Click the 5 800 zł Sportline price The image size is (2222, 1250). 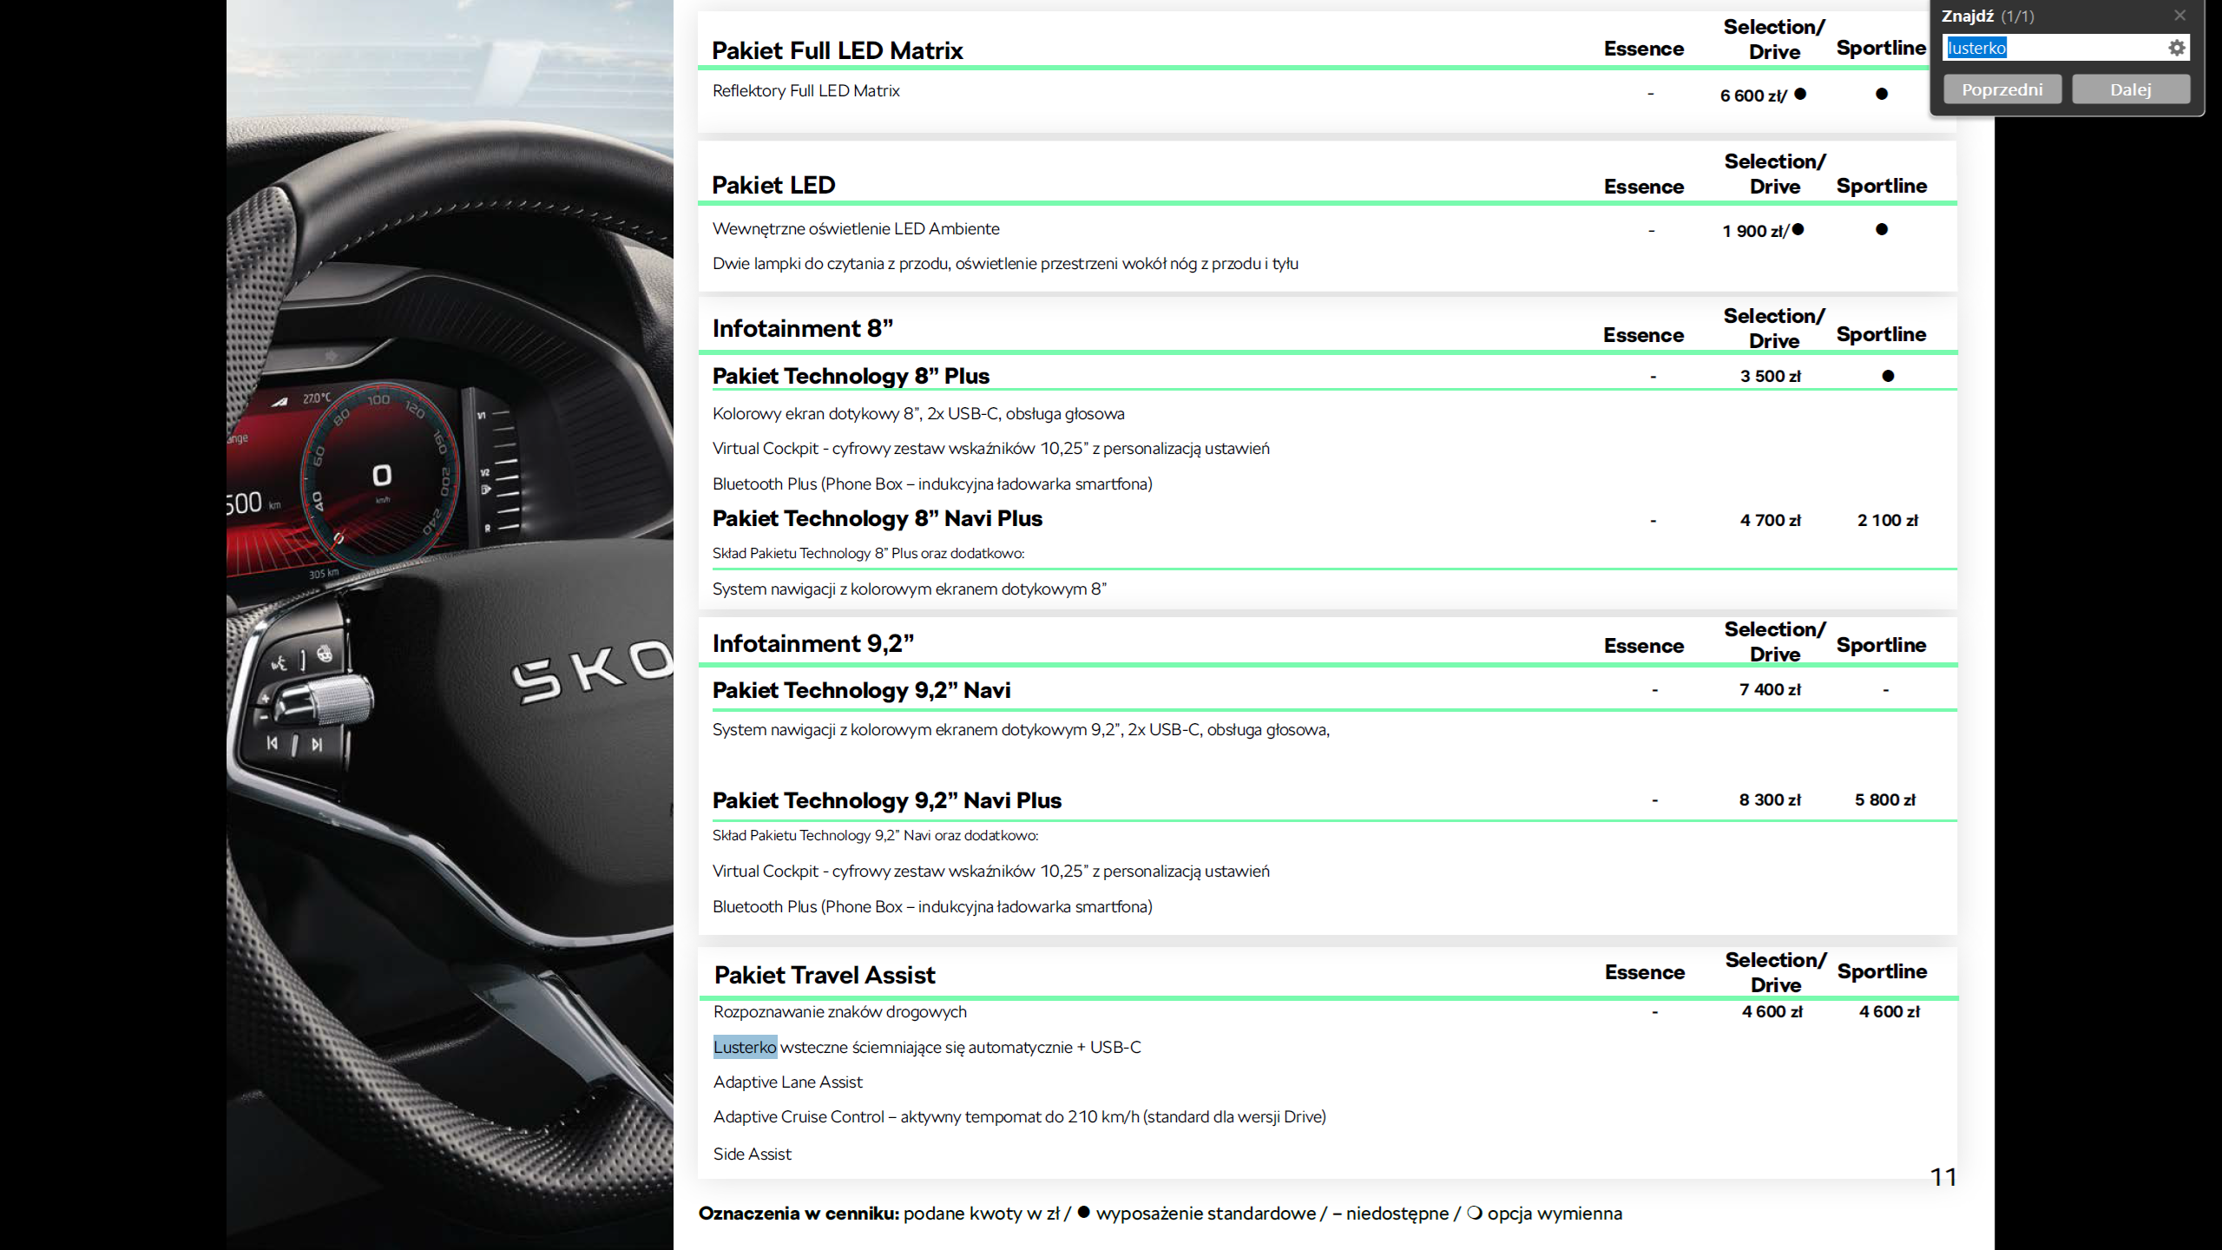pyautogui.click(x=1885, y=799)
